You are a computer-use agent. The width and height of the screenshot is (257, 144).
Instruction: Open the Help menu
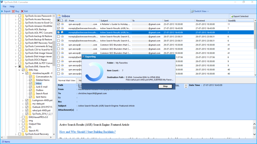[12, 6]
